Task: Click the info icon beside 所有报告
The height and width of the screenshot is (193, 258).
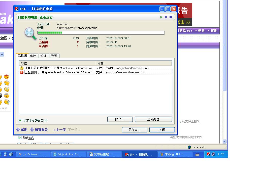Action: click(32, 130)
